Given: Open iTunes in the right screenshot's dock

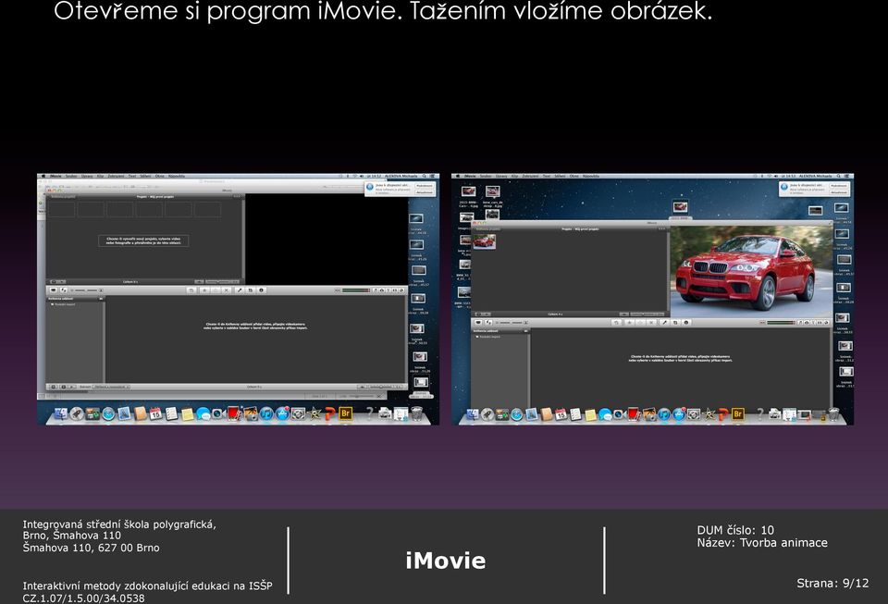Looking at the screenshot, I should 664,414.
